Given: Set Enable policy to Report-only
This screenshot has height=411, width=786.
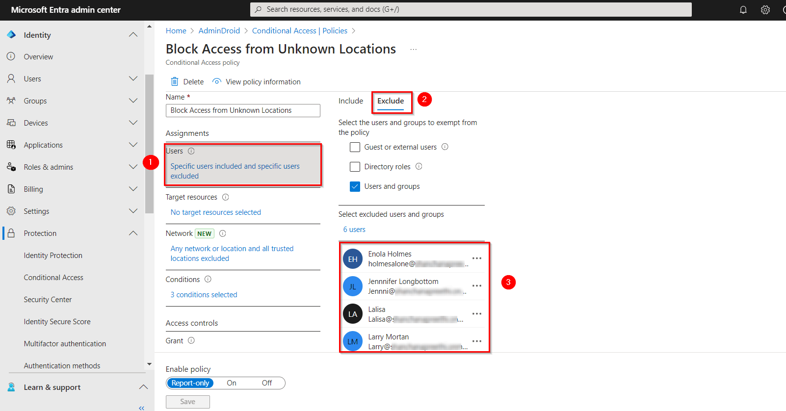Looking at the screenshot, I should click(x=190, y=383).
